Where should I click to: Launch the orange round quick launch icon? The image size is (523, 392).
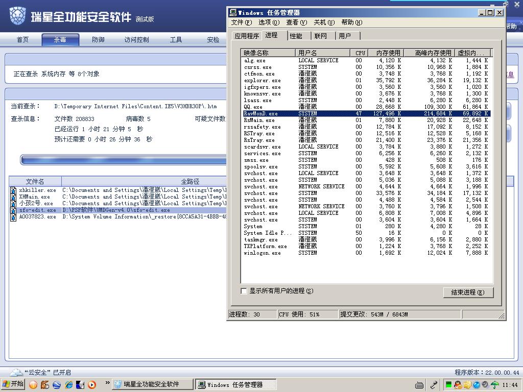pos(33,385)
